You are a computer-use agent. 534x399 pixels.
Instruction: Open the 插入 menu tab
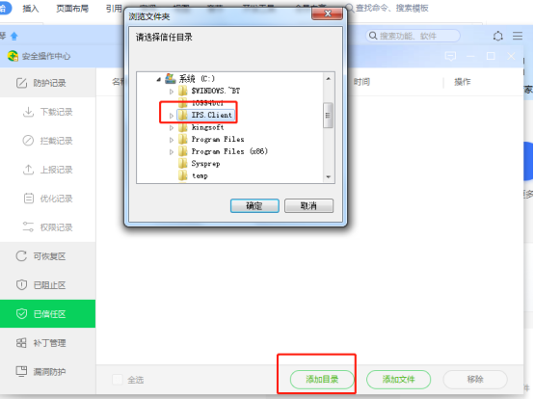tap(30, 8)
